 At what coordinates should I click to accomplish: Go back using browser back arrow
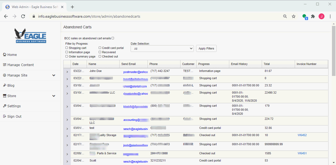coord(6,16)
